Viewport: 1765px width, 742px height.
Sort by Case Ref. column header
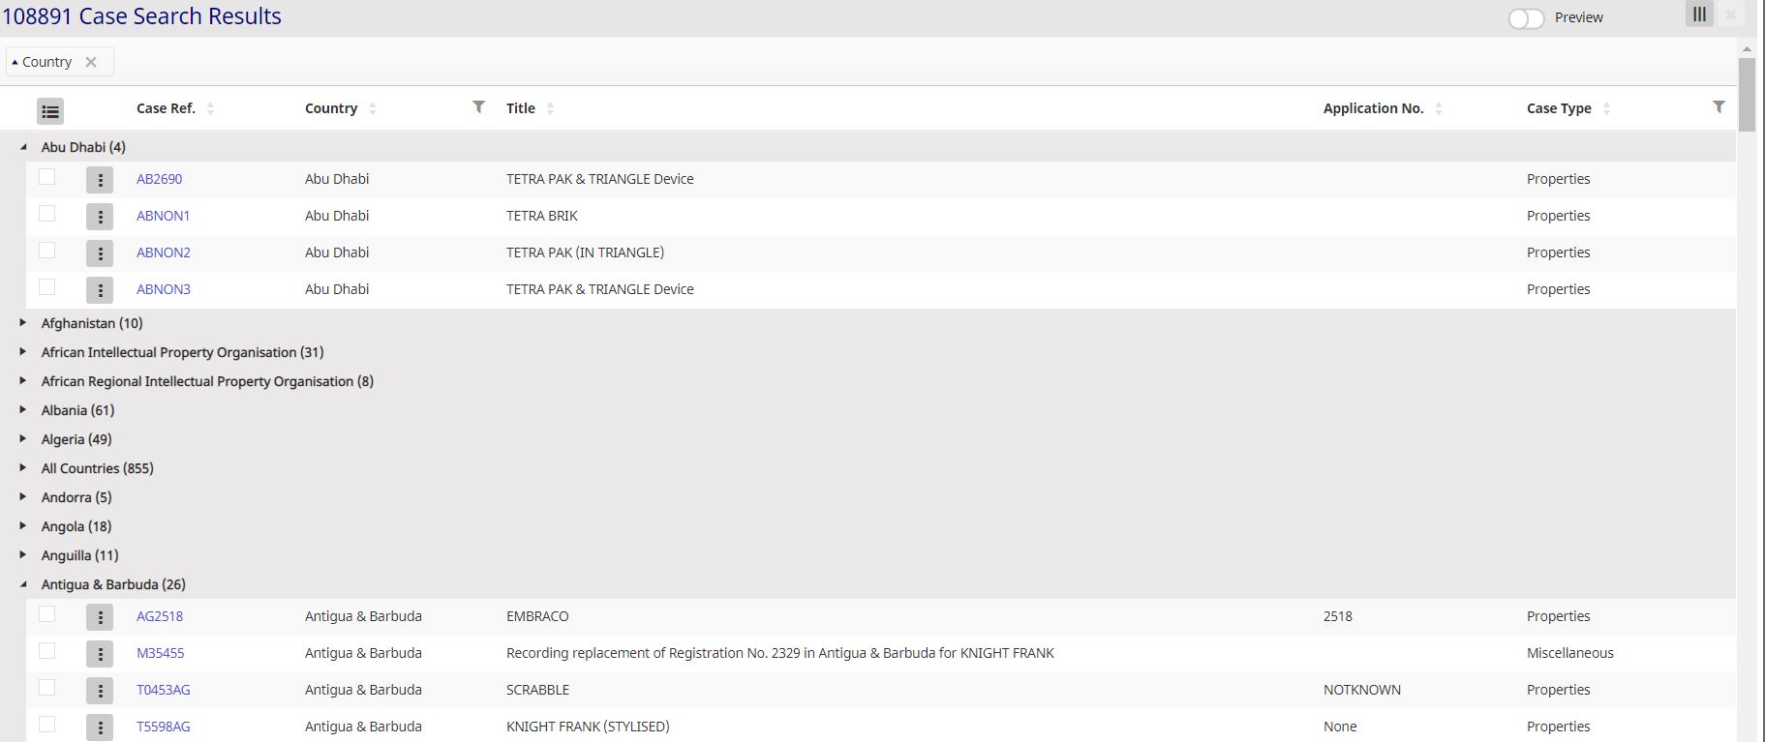coord(166,108)
